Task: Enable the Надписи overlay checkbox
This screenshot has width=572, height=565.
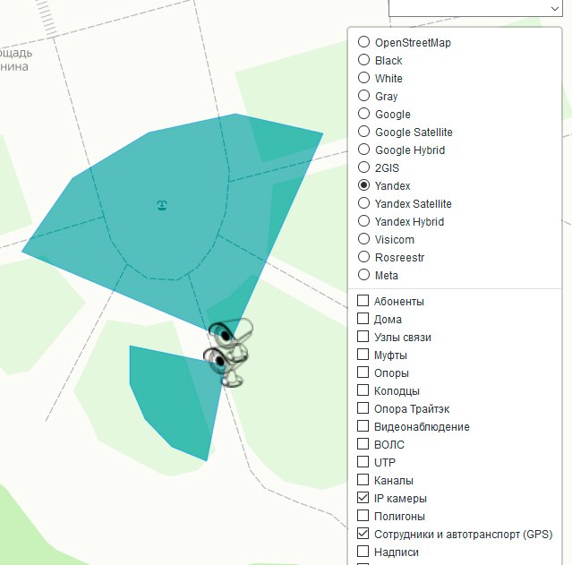Action: (x=363, y=551)
